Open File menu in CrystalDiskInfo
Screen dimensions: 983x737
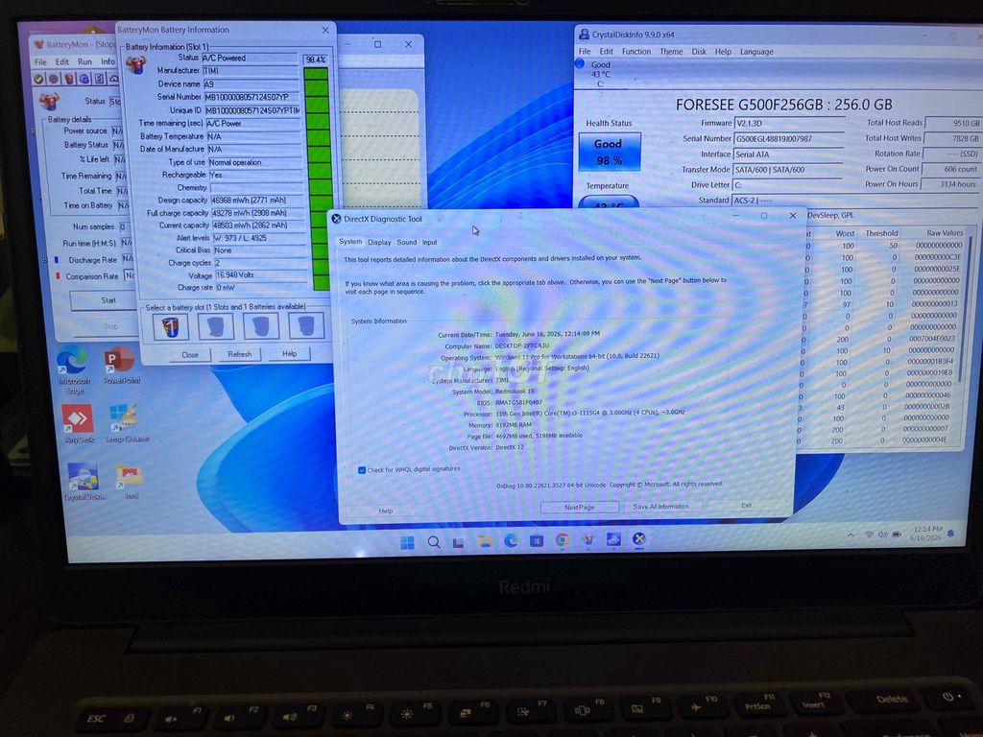(x=585, y=52)
